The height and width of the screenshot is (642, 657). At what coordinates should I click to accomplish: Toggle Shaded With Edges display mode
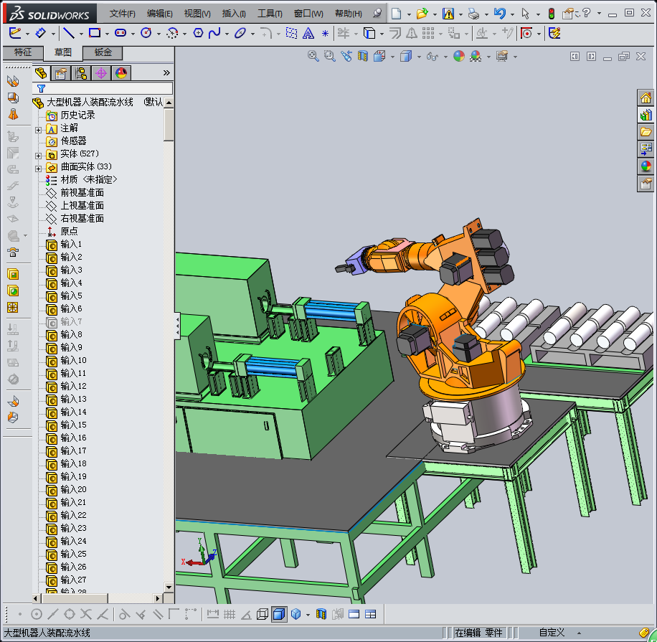[x=279, y=614]
